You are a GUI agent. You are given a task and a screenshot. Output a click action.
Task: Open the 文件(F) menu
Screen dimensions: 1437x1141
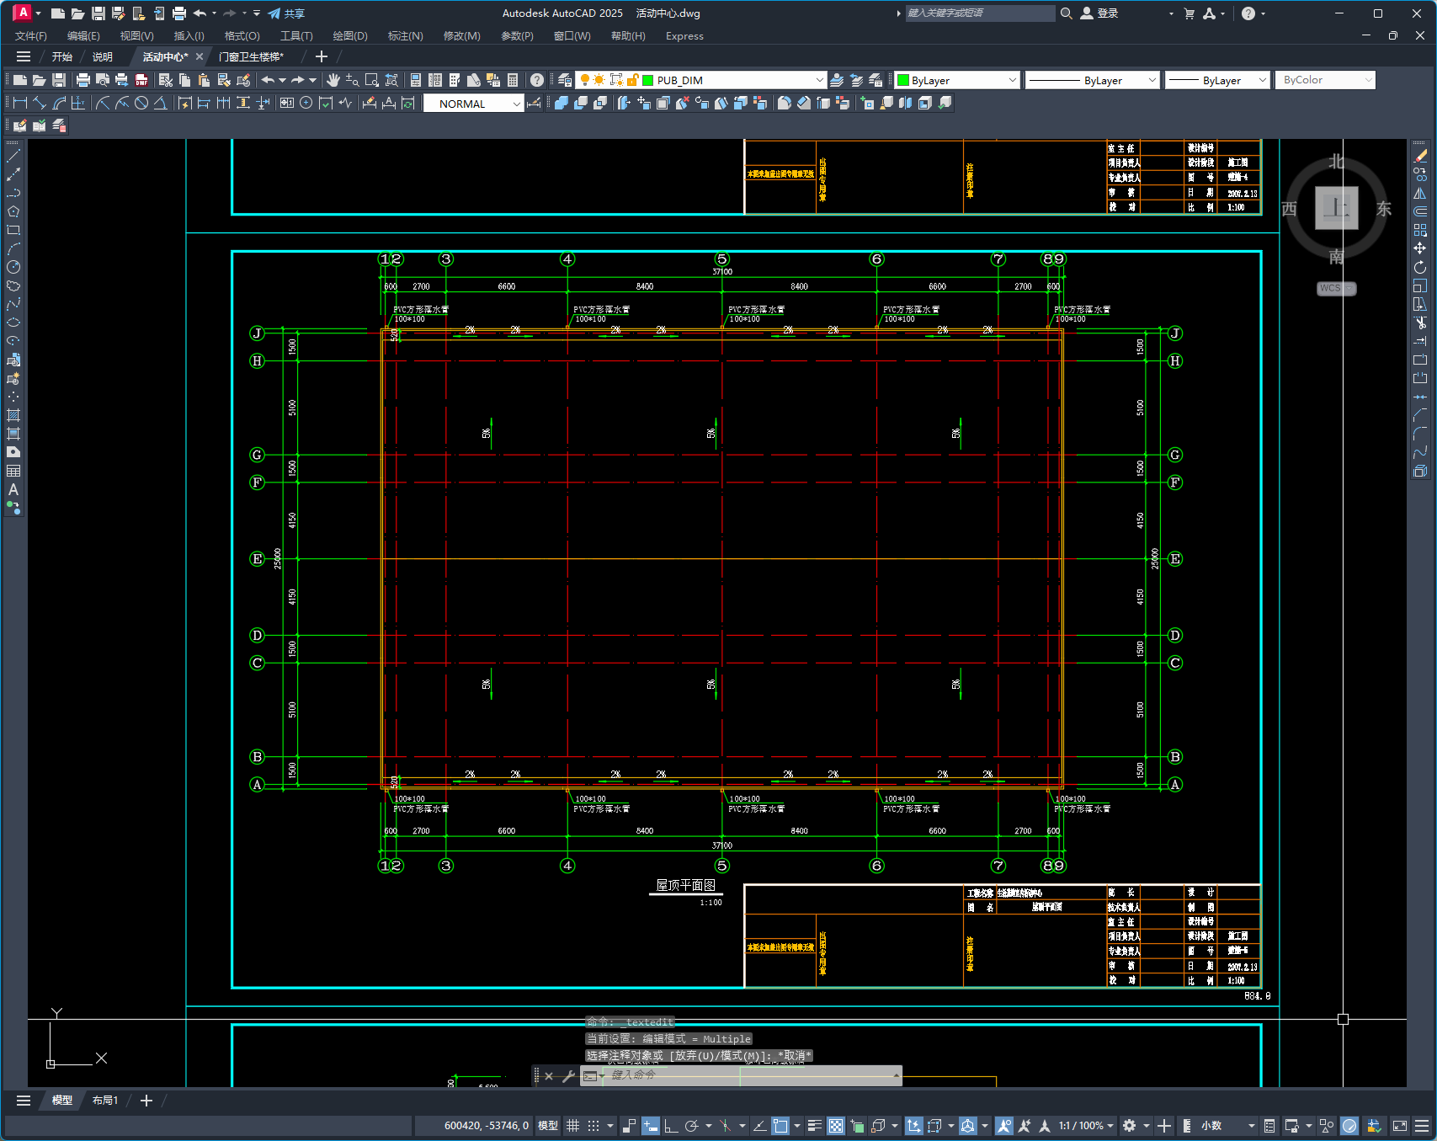[x=31, y=36]
